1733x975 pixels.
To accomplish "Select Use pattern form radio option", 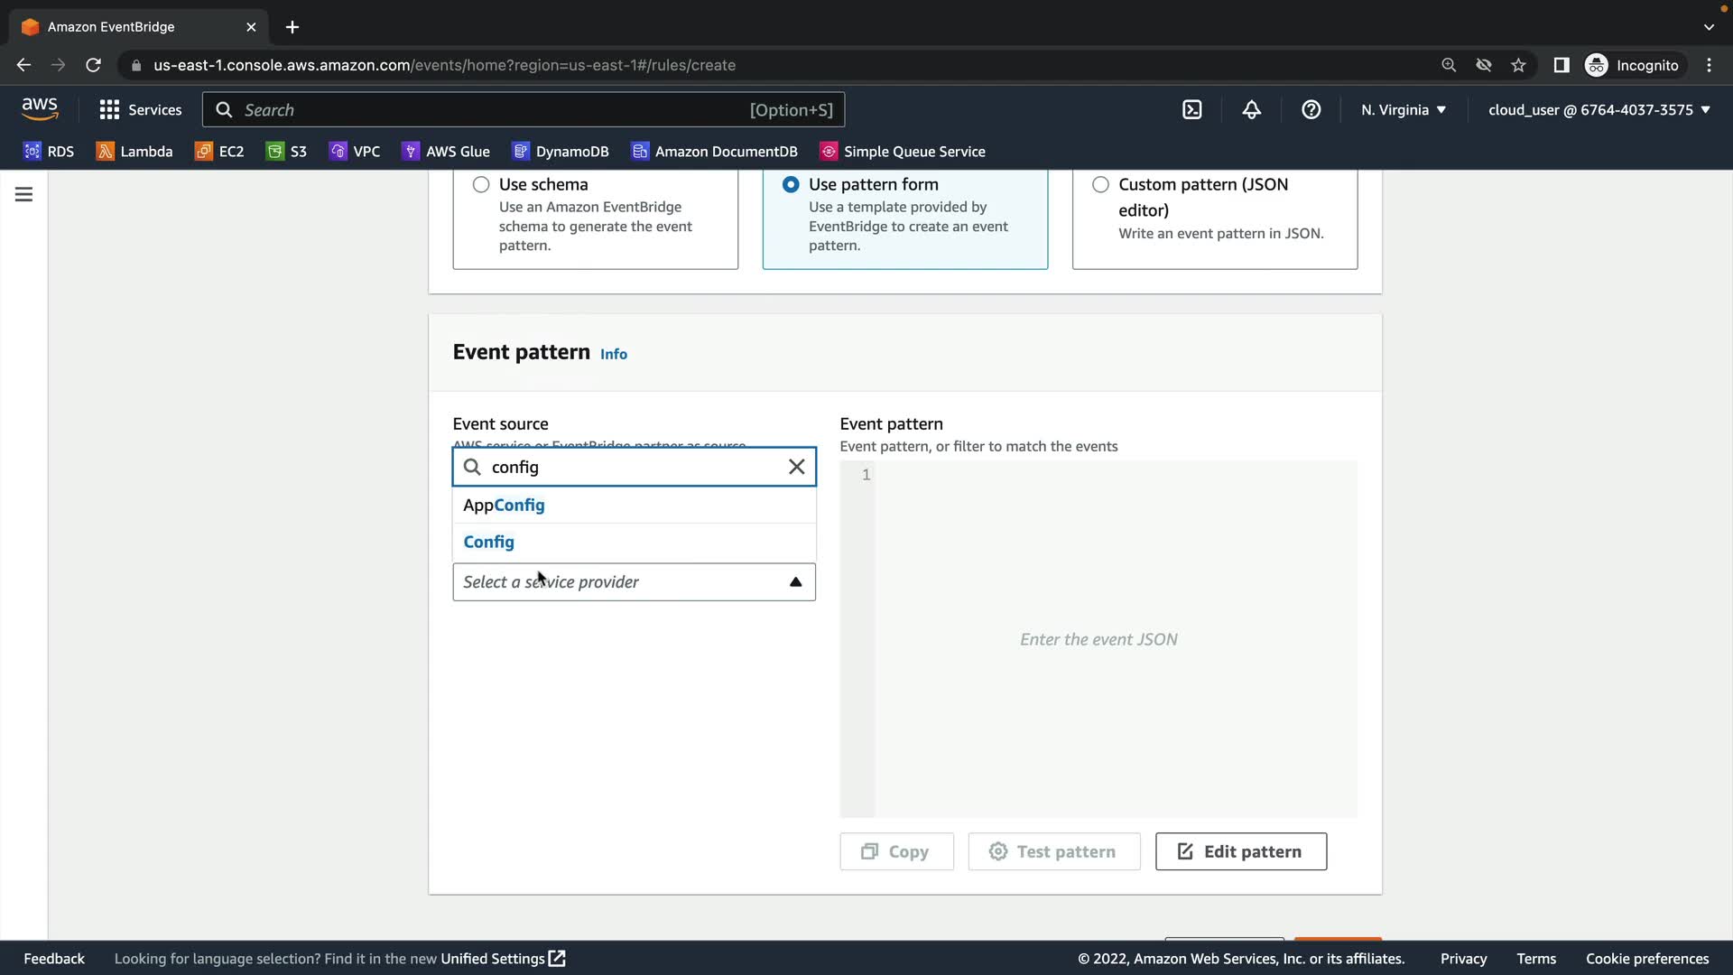I will 791,184.
